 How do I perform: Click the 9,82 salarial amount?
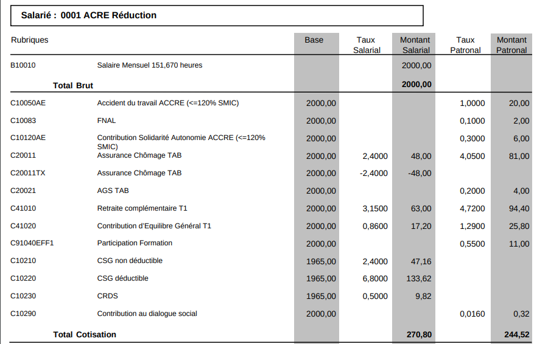click(423, 297)
